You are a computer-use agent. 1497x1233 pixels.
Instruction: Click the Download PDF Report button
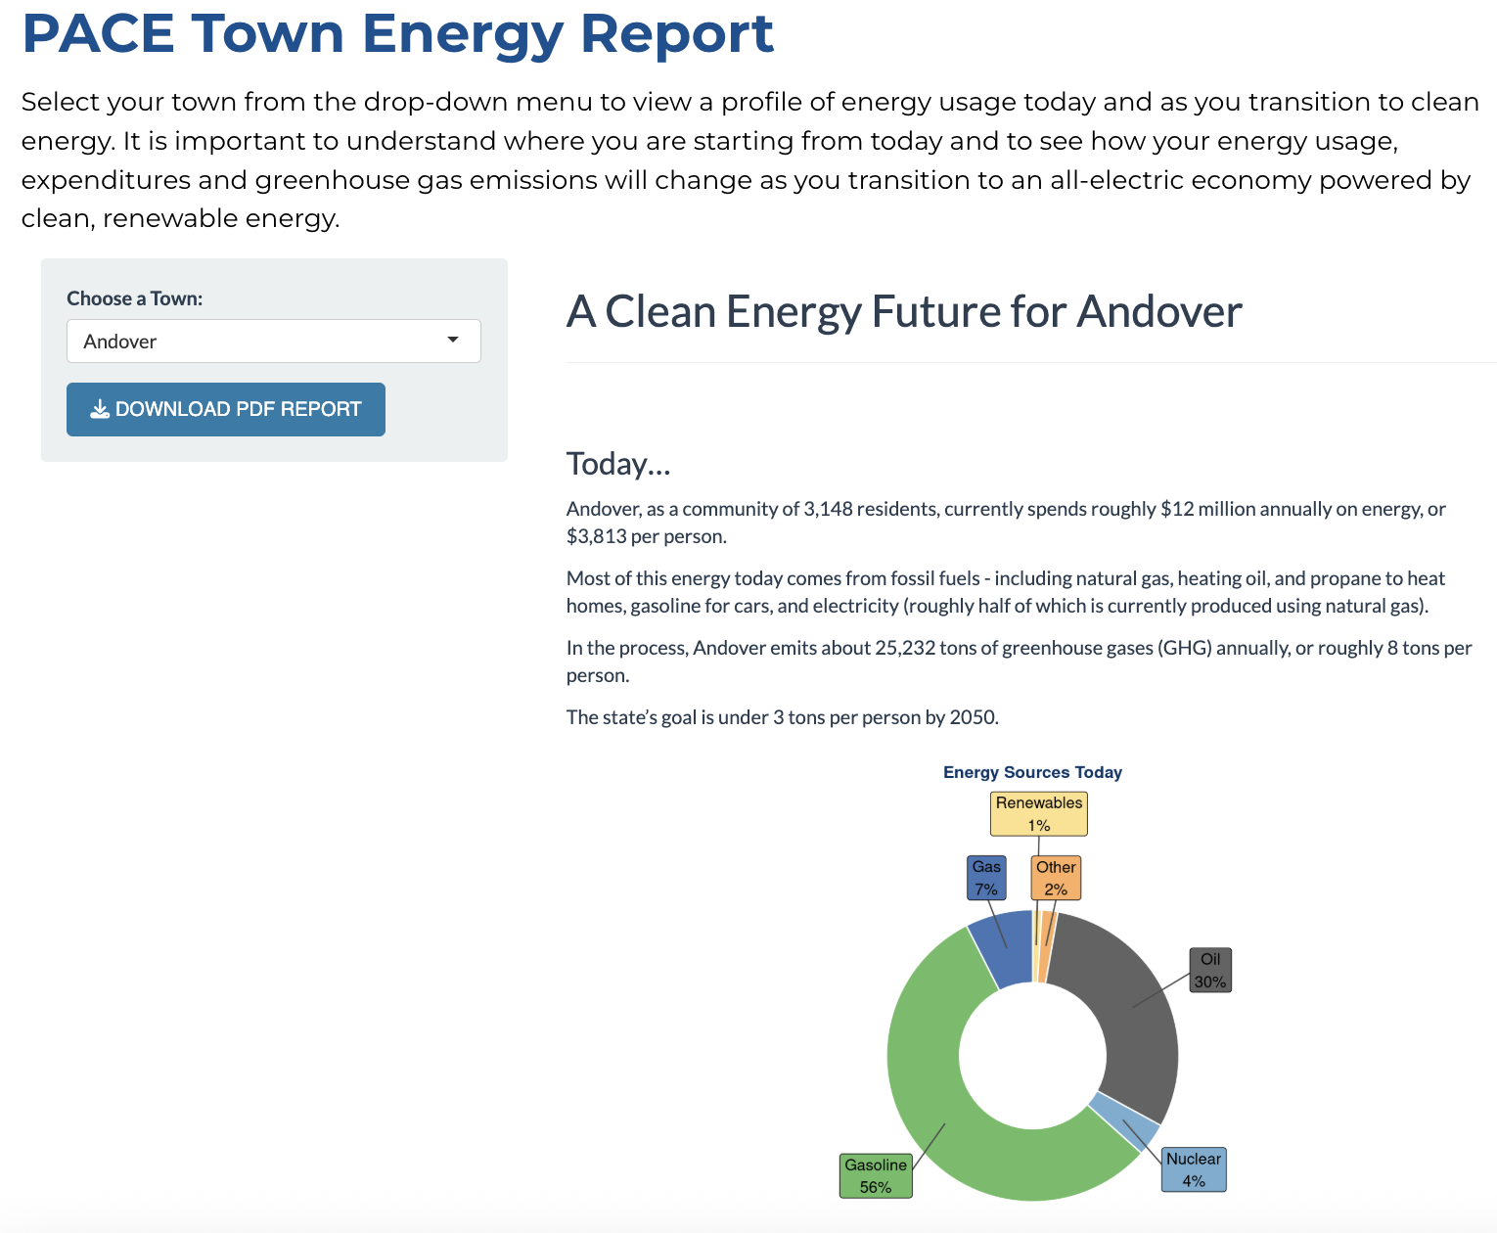tap(226, 409)
